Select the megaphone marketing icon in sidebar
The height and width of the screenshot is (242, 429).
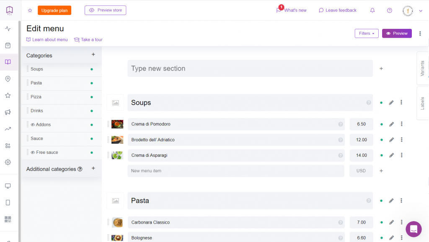pyautogui.click(x=8, y=112)
